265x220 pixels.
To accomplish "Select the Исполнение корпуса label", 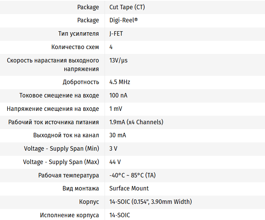I will (70, 215).
